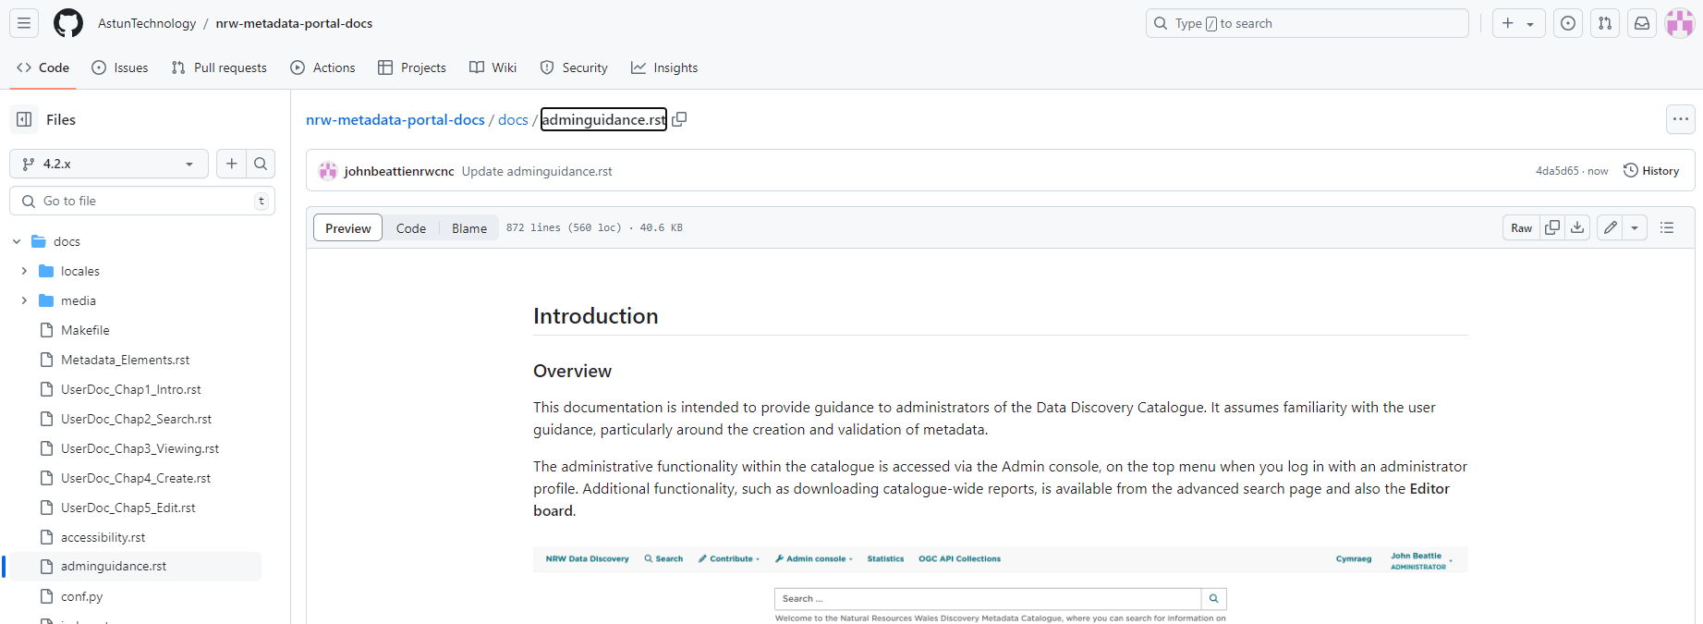Viewport: 1703px width, 624px height.
Task: Edit this file with the pencil icon
Action: point(1611,227)
